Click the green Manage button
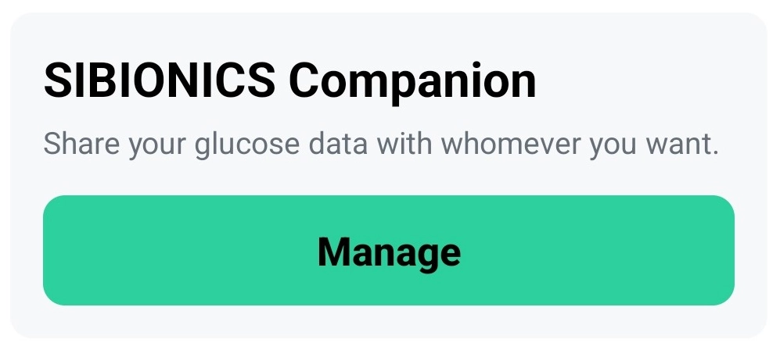The width and height of the screenshot is (780, 350). click(389, 251)
